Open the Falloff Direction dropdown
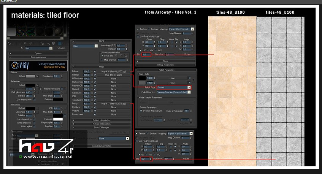The width and height of the screenshot is (322, 174). [189, 92]
